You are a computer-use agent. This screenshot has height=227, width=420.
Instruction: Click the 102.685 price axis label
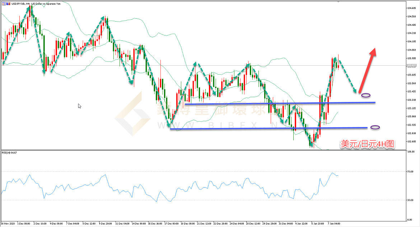[411, 141]
